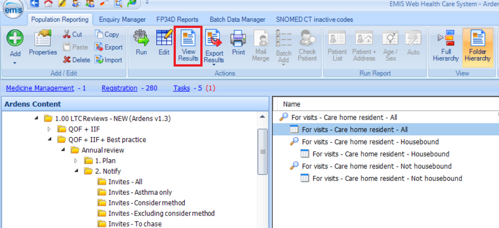Open SNOMED CT inactive codes tab
The image size is (499, 228).
click(314, 20)
